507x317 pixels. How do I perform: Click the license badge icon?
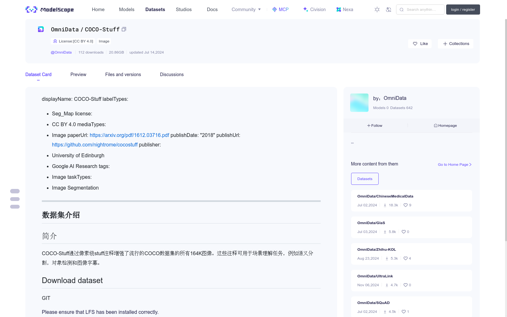[x=55, y=41]
